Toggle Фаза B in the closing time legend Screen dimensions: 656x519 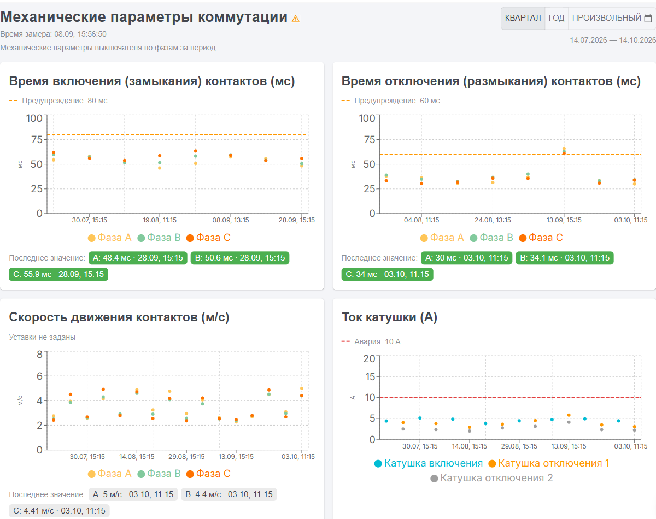[x=159, y=238]
